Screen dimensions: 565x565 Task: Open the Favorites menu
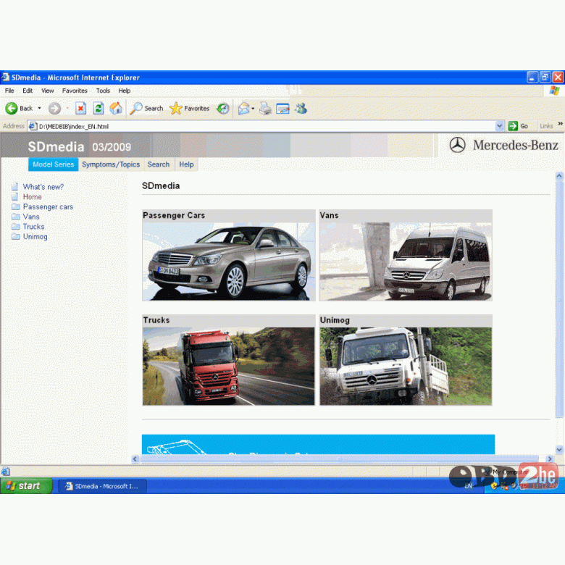tap(75, 91)
